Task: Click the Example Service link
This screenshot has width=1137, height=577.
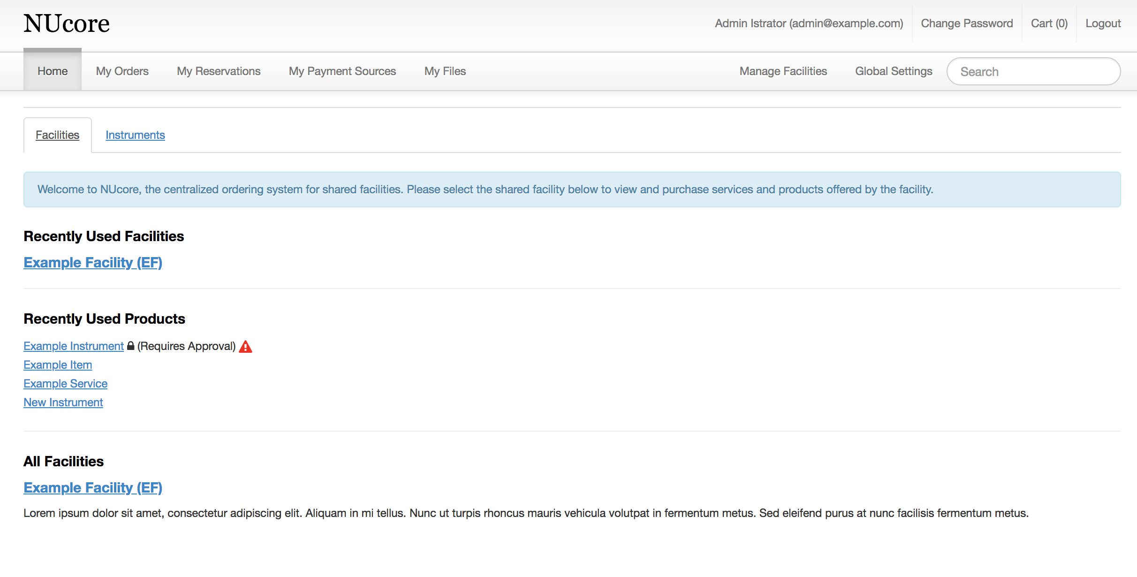Action: tap(65, 384)
